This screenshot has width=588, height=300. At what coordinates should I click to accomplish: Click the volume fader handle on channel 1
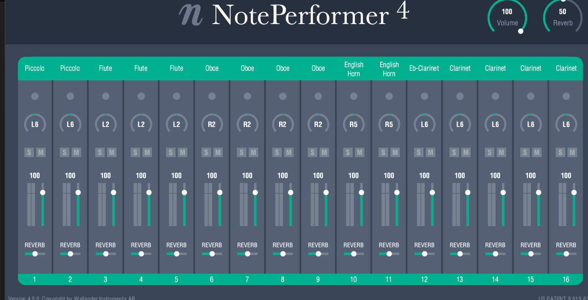coord(43,192)
